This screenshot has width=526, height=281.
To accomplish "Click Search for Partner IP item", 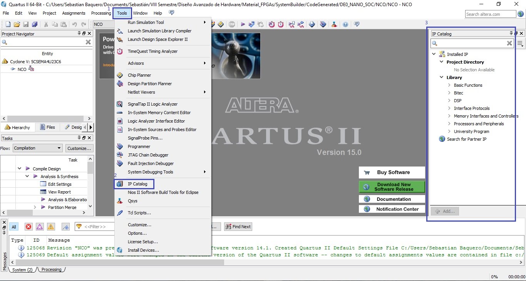I will 467,139.
